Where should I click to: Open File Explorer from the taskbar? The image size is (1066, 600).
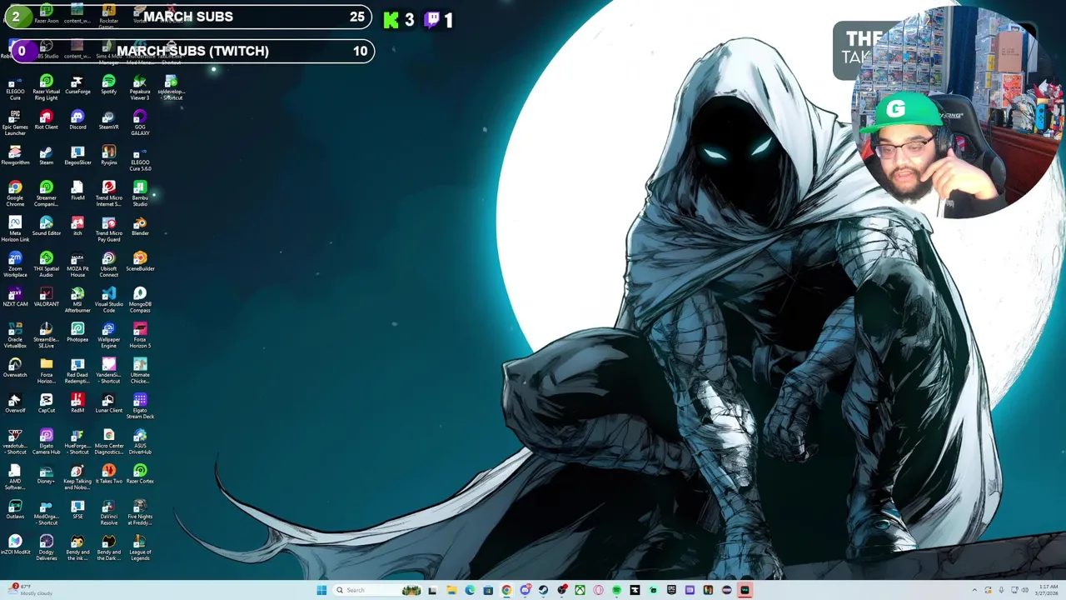(x=451, y=590)
